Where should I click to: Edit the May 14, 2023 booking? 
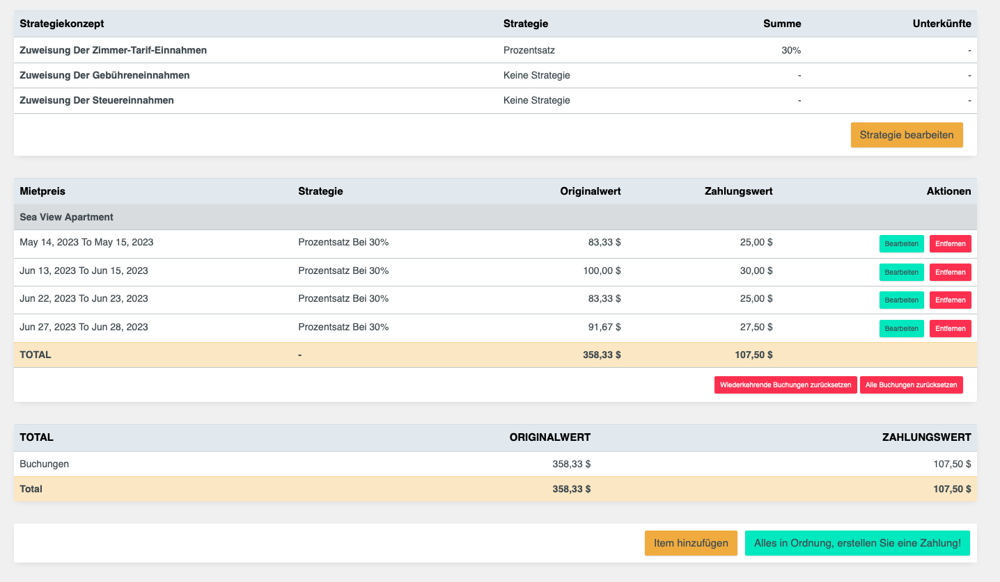tap(901, 244)
